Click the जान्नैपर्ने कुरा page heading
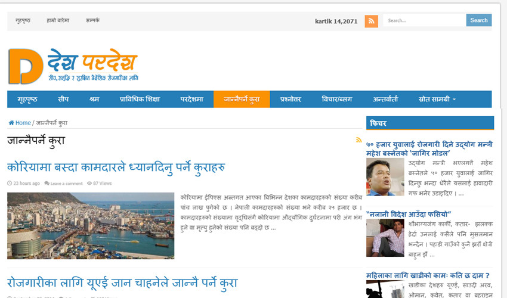The image size is (507, 298). point(36,141)
